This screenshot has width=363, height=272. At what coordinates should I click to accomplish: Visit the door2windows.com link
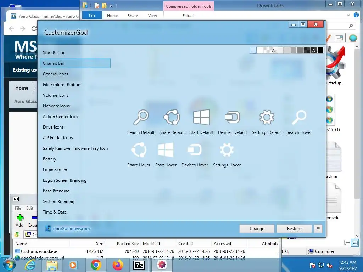(71, 229)
